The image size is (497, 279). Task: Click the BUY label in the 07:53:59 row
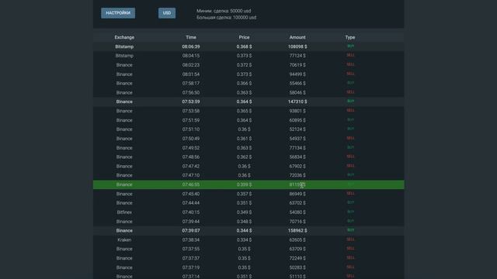350,102
